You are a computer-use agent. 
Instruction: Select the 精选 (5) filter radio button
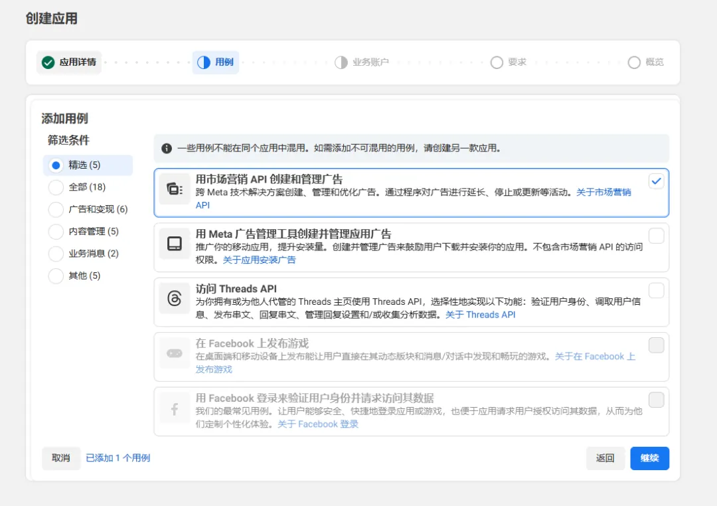56,165
